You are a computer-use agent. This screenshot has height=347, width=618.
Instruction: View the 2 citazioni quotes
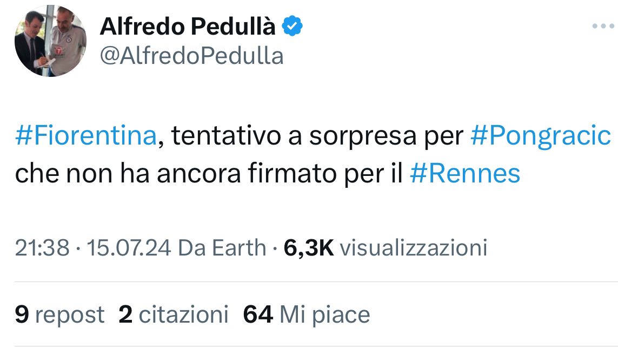coord(173,315)
